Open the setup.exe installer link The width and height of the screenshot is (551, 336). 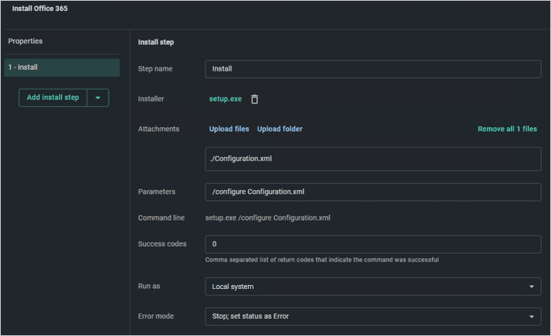(x=226, y=99)
